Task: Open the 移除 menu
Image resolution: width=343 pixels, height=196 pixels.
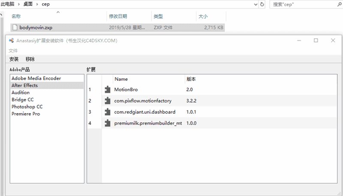Action: click(x=30, y=59)
